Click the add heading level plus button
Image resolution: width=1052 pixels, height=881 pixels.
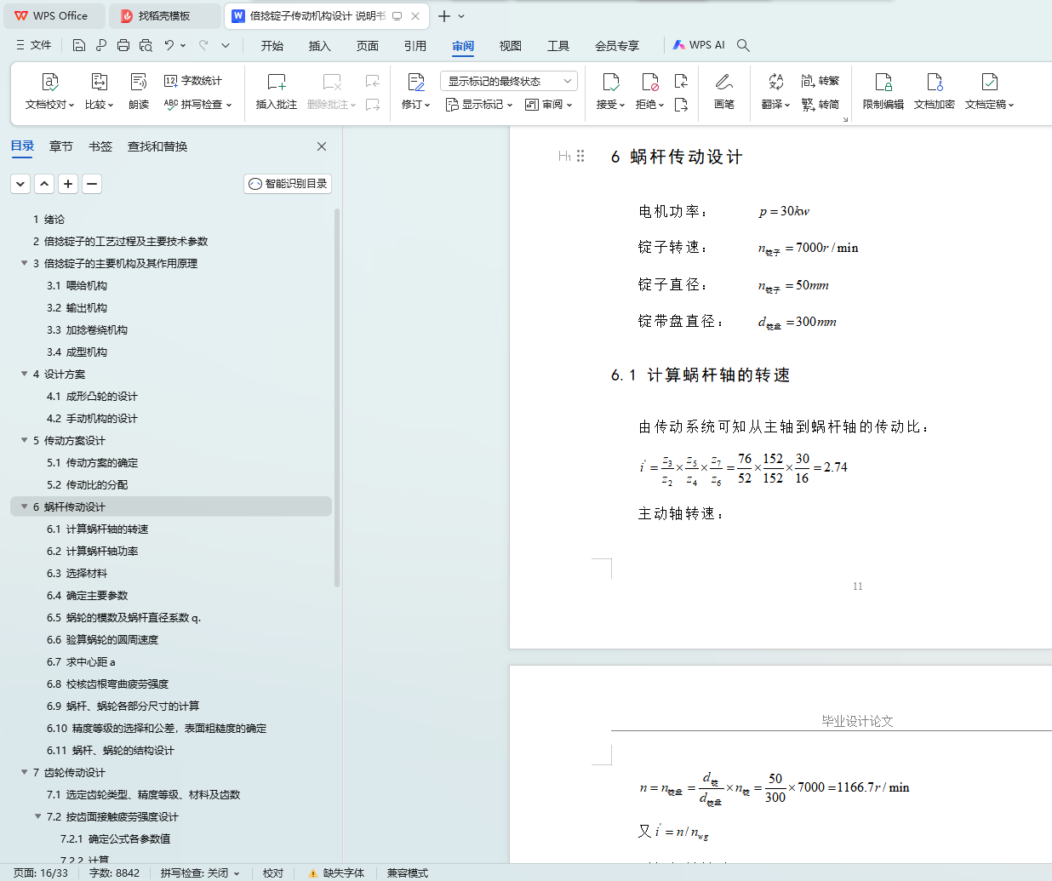coord(69,183)
